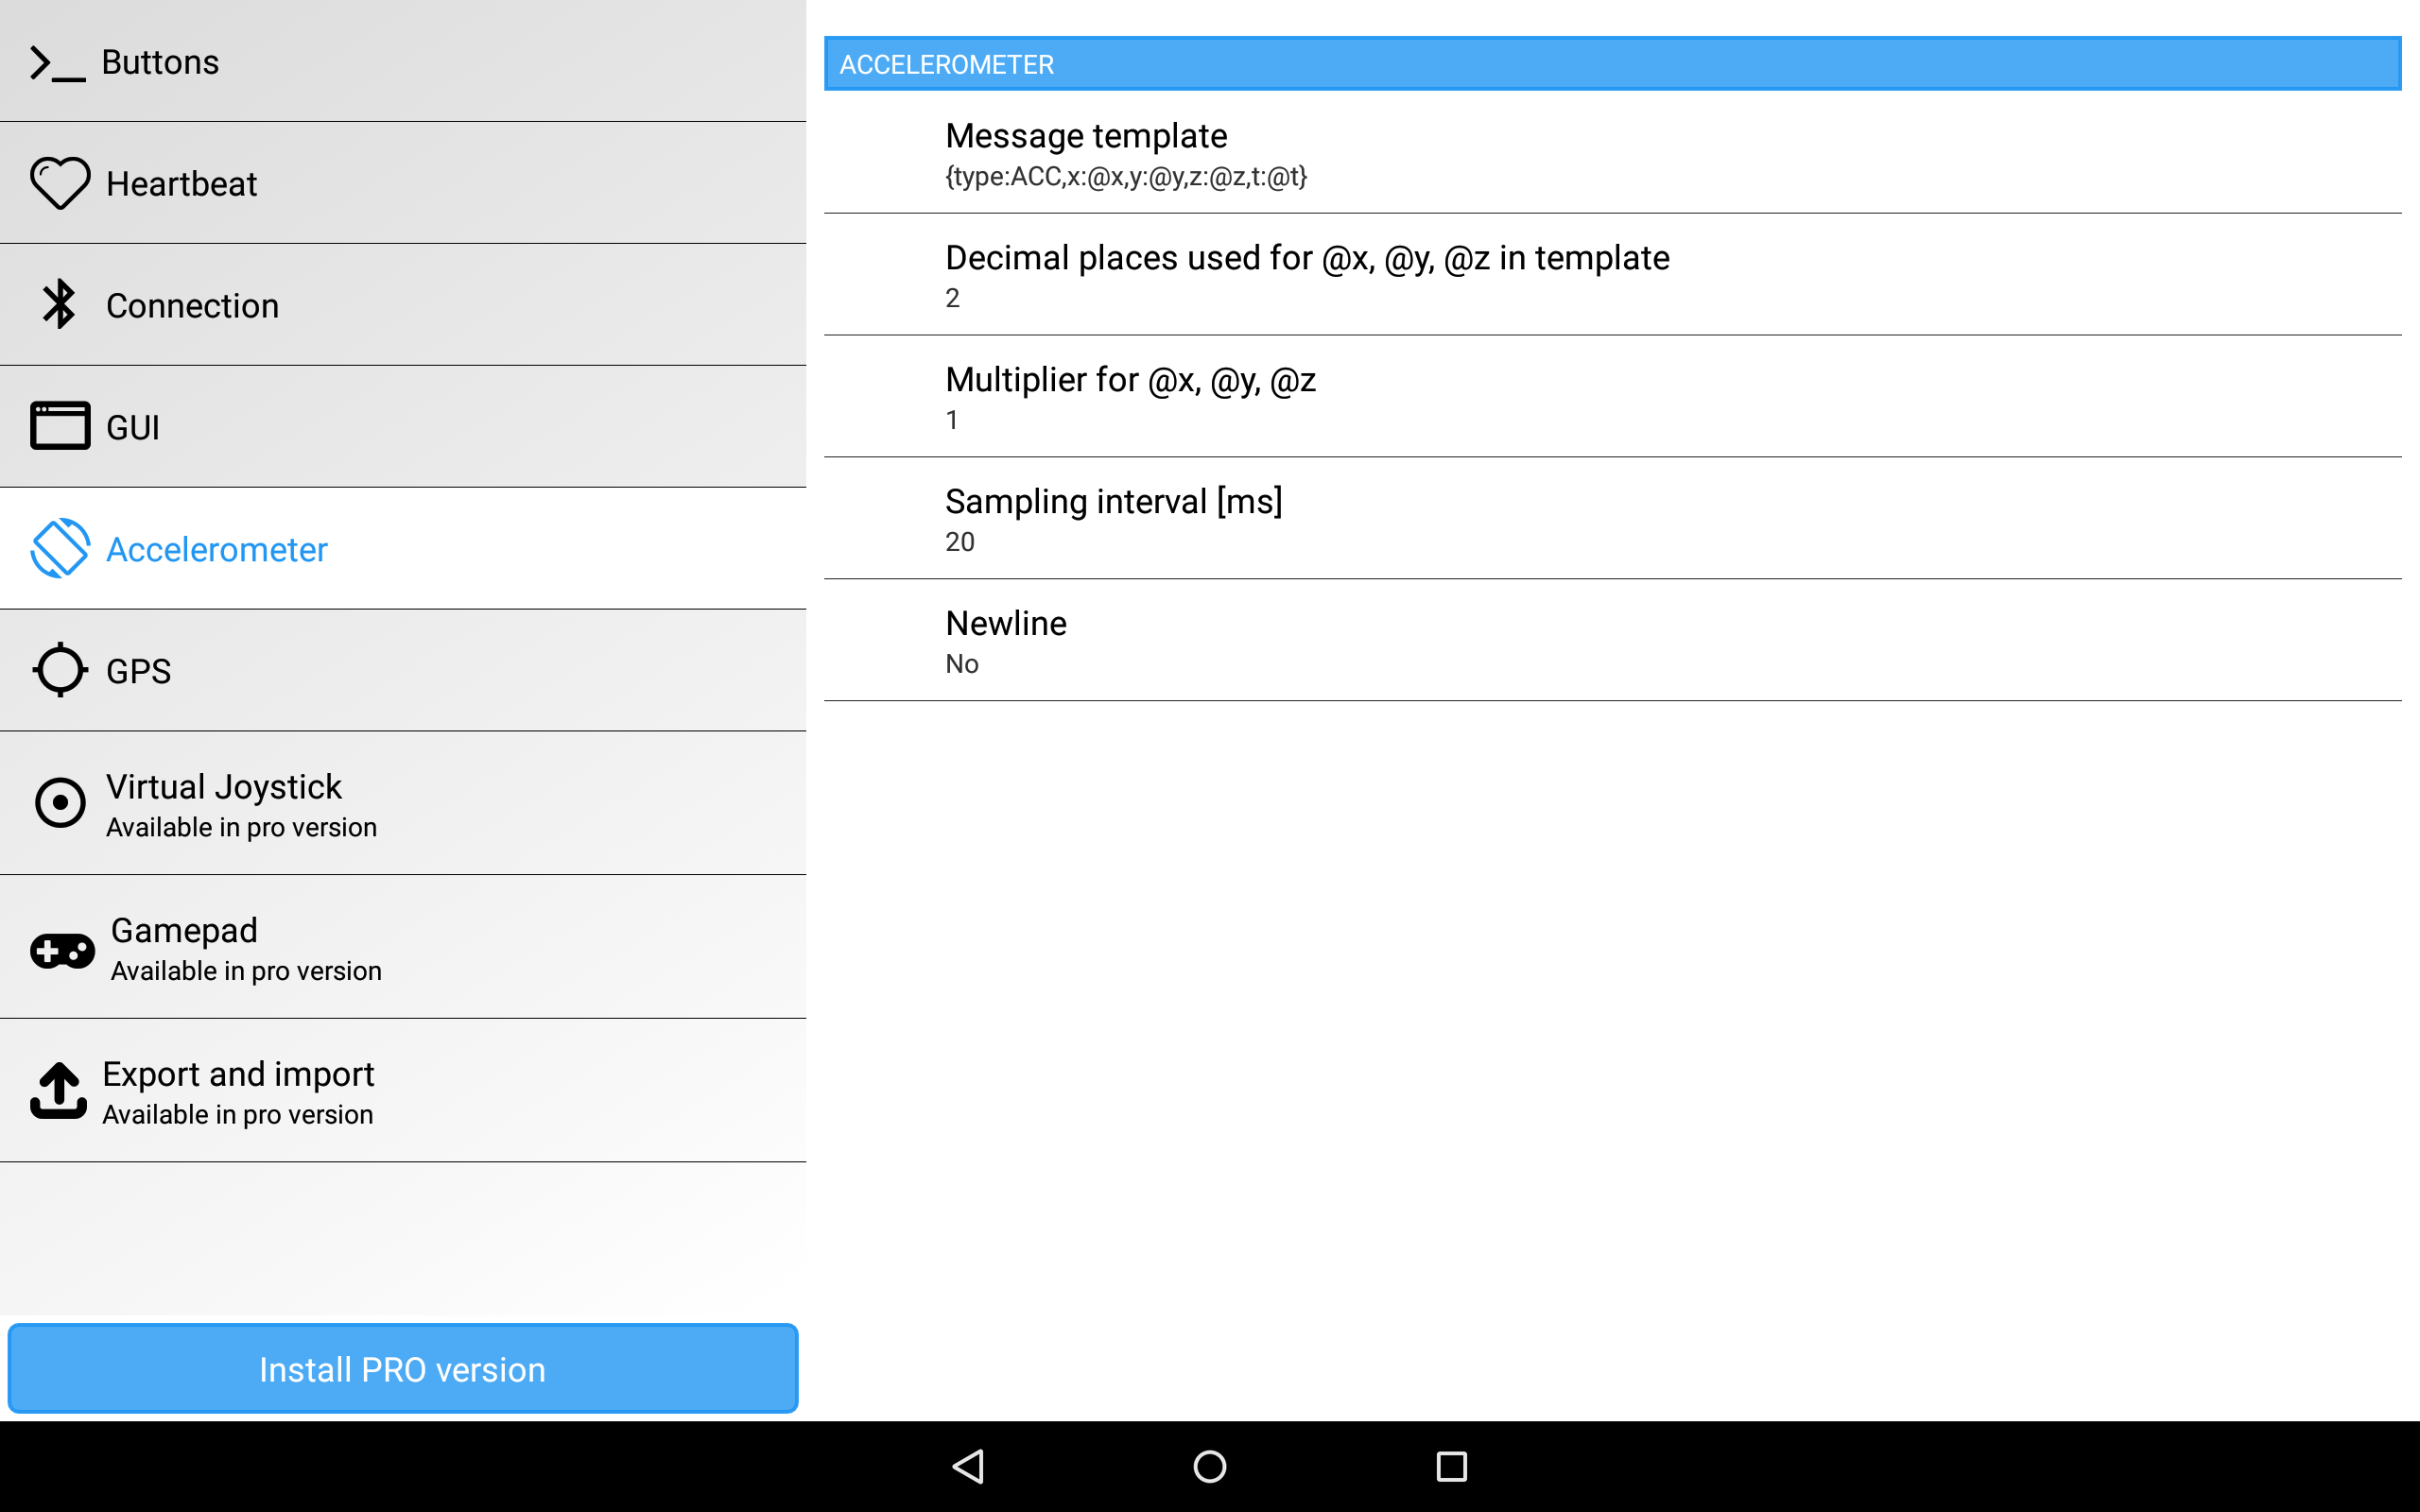The width and height of the screenshot is (2420, 1512).
Task: Click the Export and import upload icon
Action: point(58,1090)
